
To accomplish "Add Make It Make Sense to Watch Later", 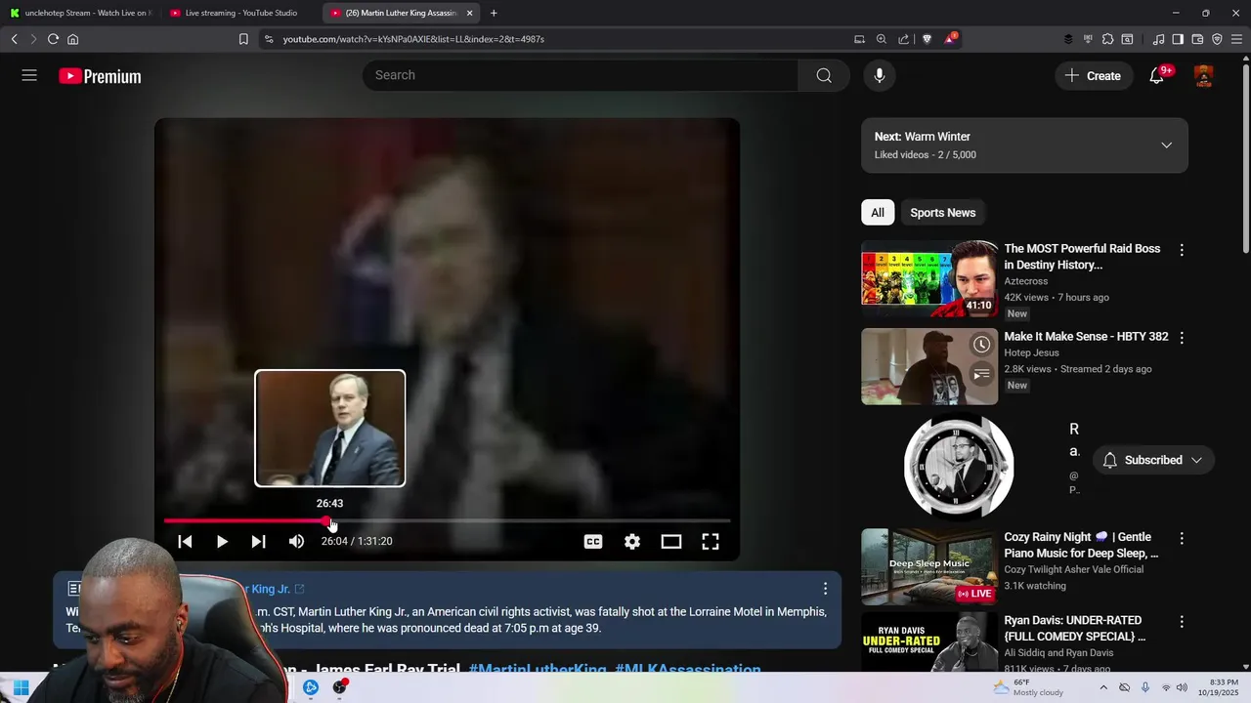I will coord(982,345).
